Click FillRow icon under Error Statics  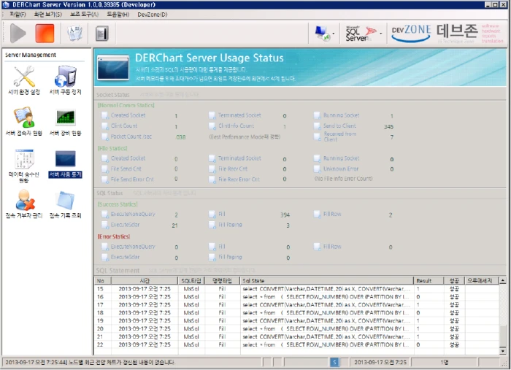(317, 247)
